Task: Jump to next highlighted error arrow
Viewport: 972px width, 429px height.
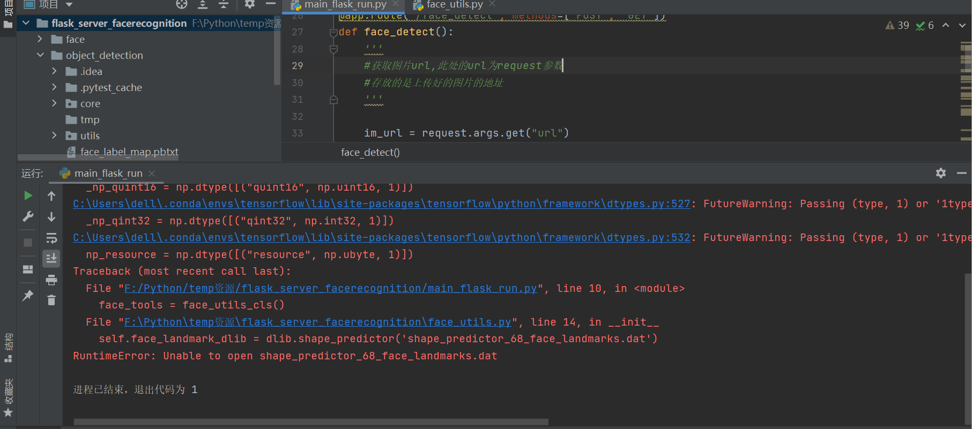Action: click(x=962, y=25)
